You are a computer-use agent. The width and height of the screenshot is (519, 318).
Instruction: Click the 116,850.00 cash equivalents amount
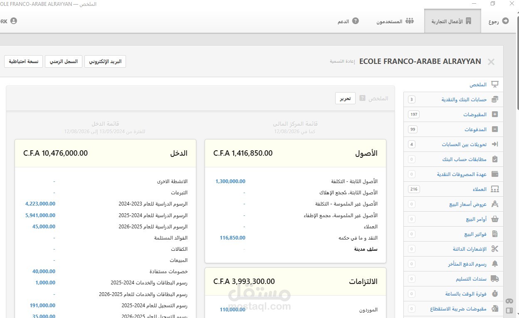click(232, 238)
